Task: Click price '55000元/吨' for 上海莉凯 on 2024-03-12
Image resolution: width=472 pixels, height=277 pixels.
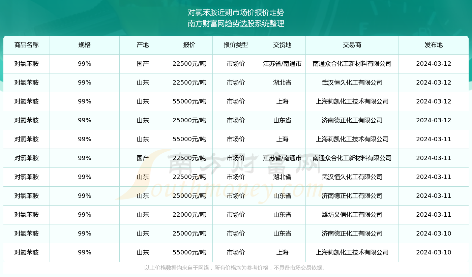Action: pyautogui.click(x=189, y=101)
